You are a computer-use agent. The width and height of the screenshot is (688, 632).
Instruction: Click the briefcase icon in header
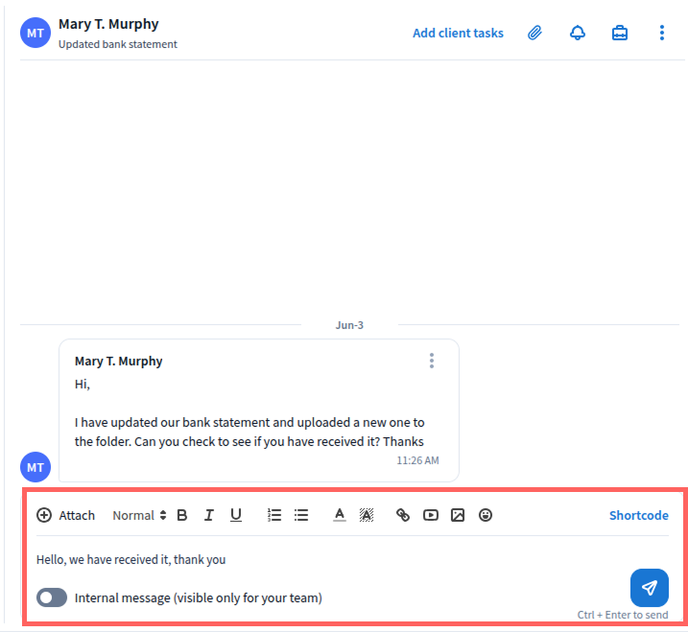point(620,33)
